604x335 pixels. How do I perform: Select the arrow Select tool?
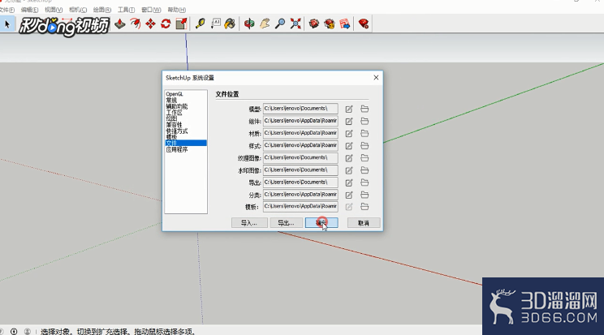click(7, 24)
